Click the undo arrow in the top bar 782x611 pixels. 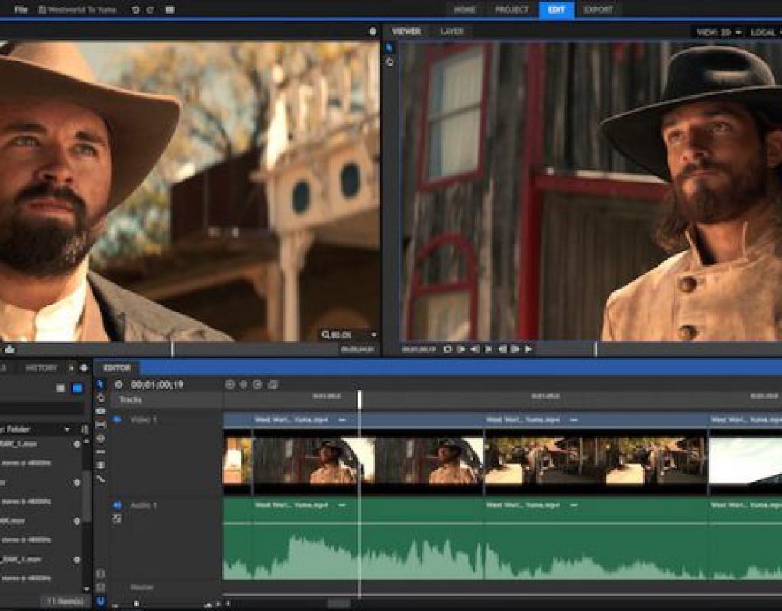point(135,9)
